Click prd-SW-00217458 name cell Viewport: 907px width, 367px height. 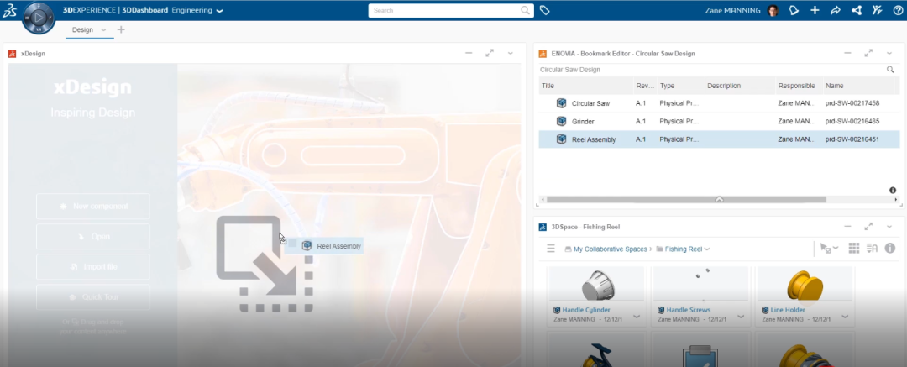pos(852,103)
